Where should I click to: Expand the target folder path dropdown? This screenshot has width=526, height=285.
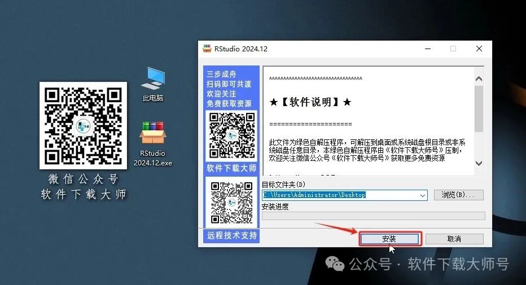tap(423, 195)
